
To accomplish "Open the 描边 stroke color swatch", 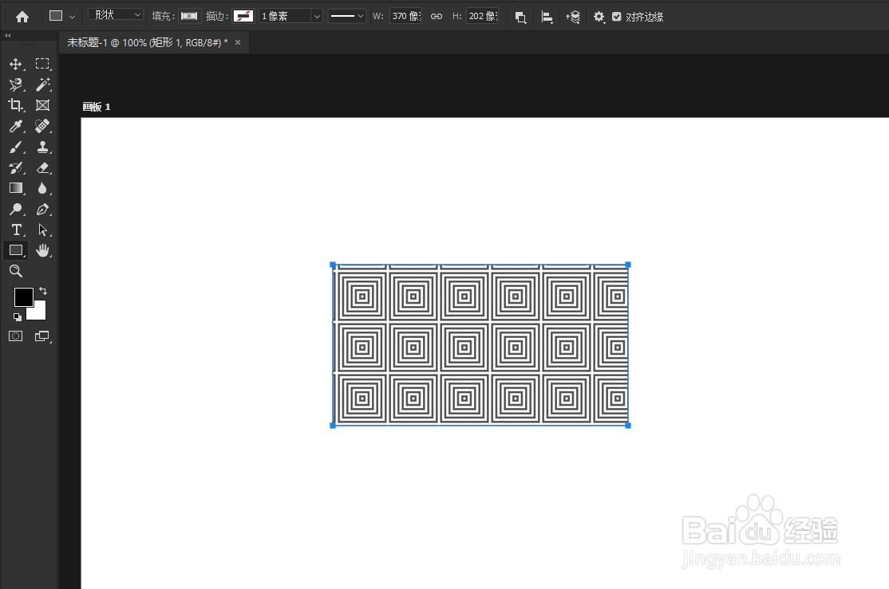I will click(x=243, y=17).
